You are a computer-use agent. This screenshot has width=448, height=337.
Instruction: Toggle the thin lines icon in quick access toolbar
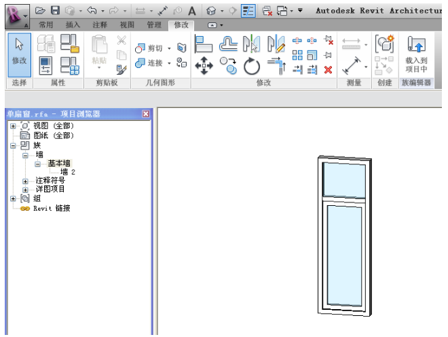[248, 11]
